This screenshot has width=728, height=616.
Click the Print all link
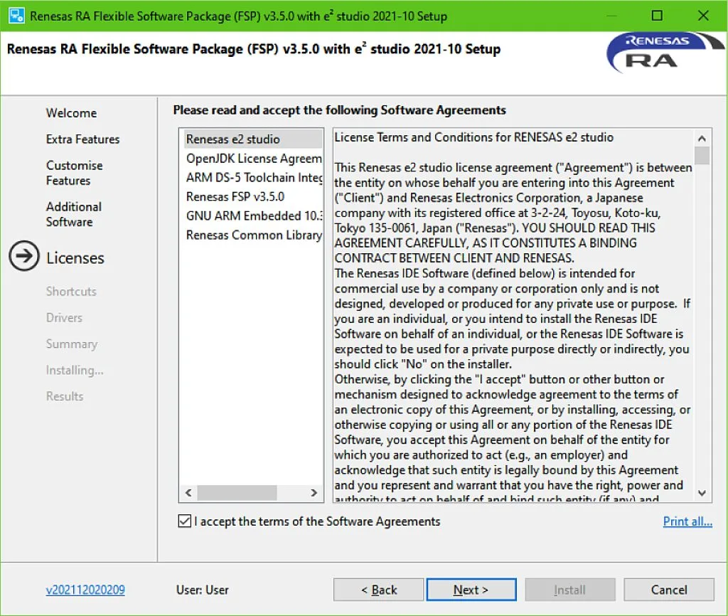687,521
